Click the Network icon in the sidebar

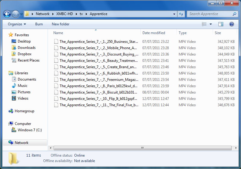pyautogui.click(x=11, y=142)
